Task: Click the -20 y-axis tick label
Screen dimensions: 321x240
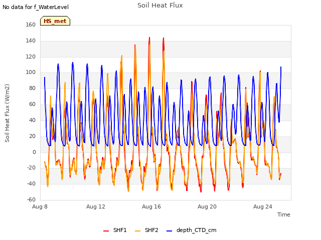Action: coord(31,168)
